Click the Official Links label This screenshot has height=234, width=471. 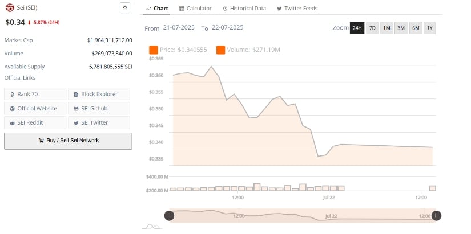(x=20, y=78)
